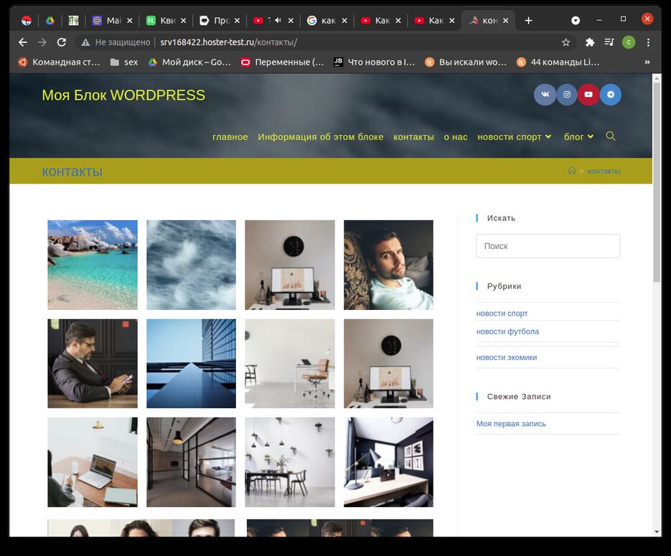This screenshot has height=556, width=671.
Task: Close the Mai tab
Action: click(130, 21)
